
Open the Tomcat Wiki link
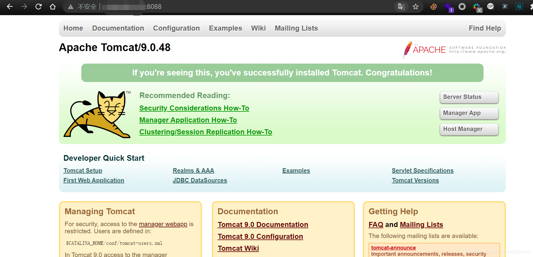pos(238,248)
